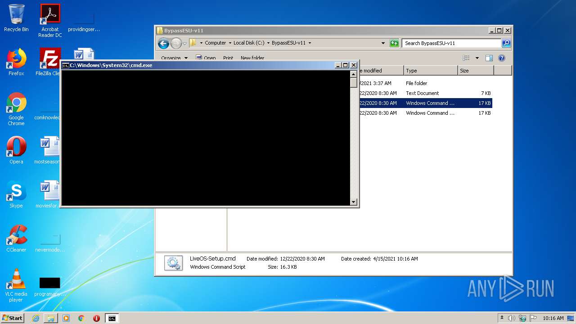
Task: Click the search magnifier button in Explorer
Action: pos(506,43)
